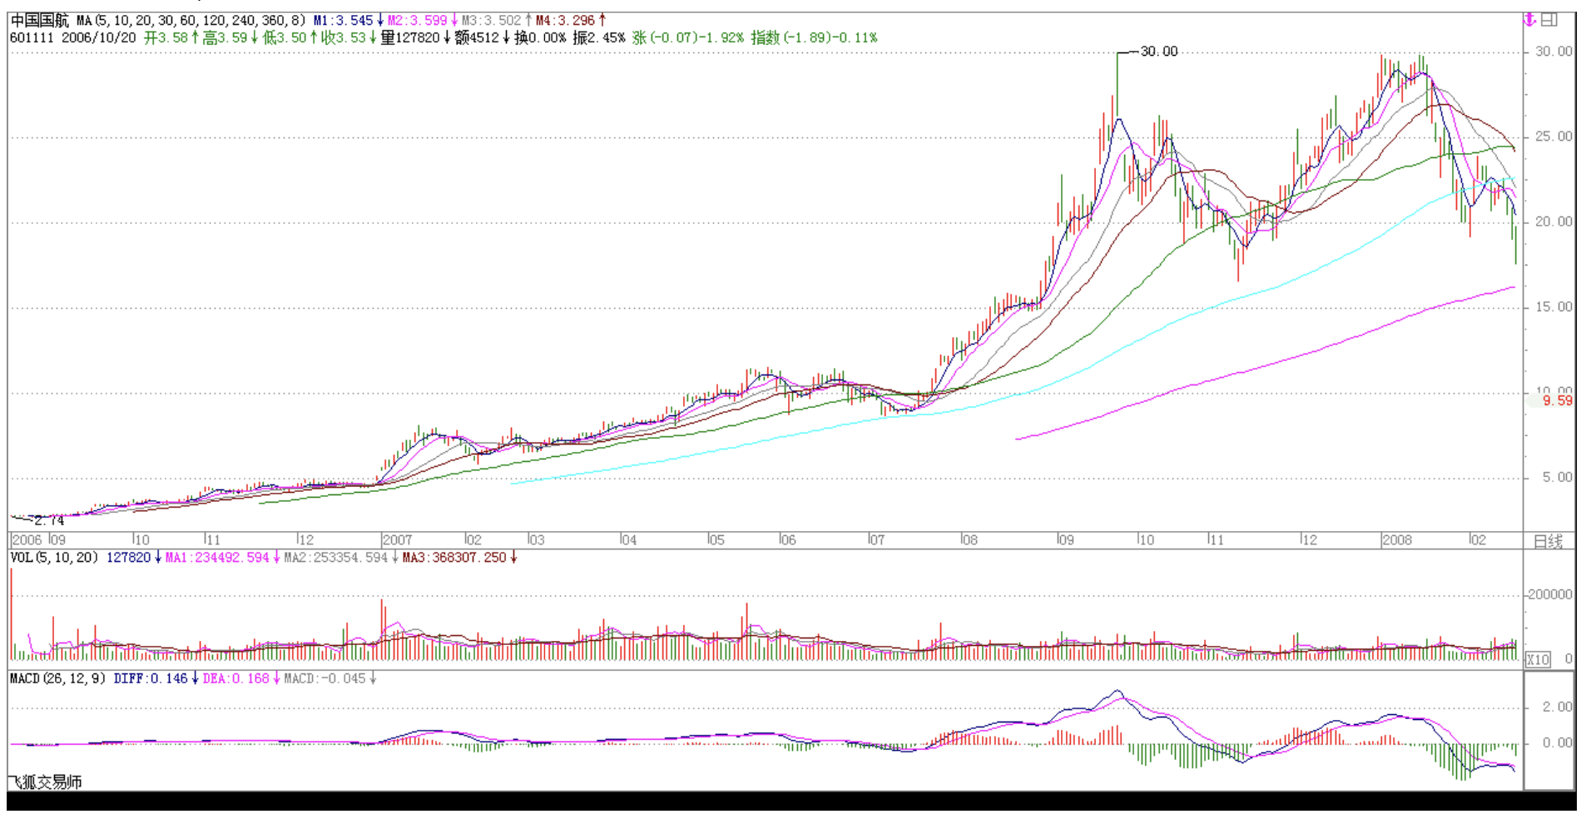Click the 2007 year marker on timeline
1586x819 pixels.
(x=397, y=540)
